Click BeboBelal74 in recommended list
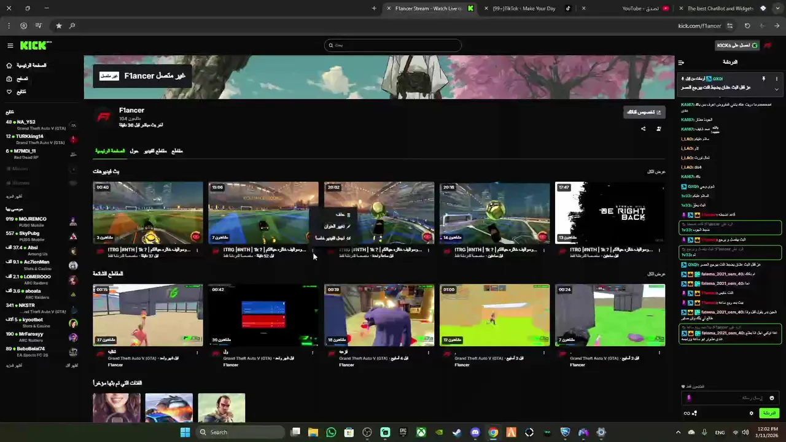This screenshot has width=786, height=442. point(41,352)
